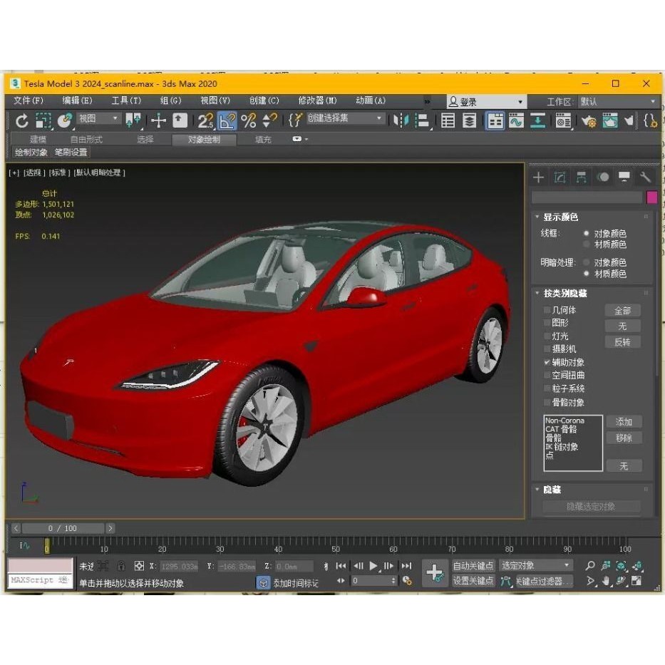
Task: Open the 修改器(M) menu
Action: 317,100
